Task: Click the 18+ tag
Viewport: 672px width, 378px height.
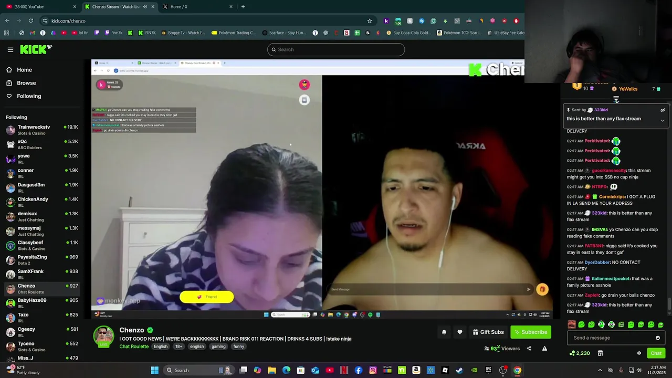Action: 178,346
